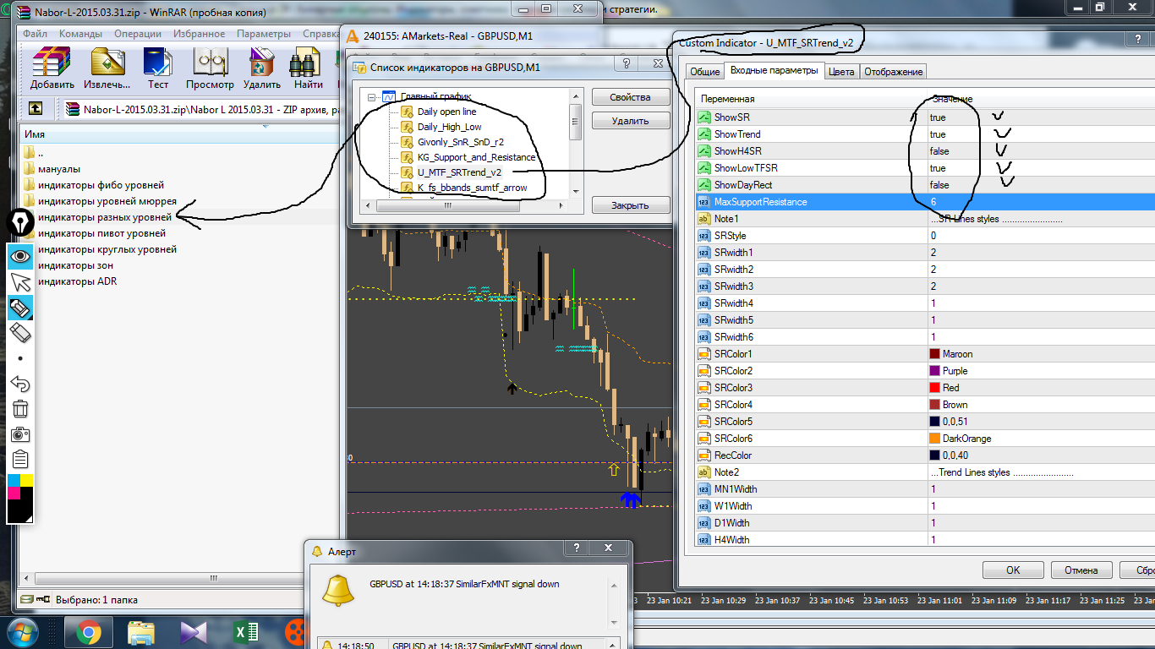Screen dimensions: 1155x649
Task: Select the ShowH4SR false value cell
Action: pos(1041,151)
